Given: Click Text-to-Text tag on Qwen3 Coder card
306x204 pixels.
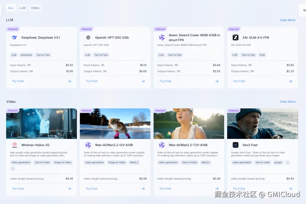Looking at the screenshot, I should [x=175, y=55].
